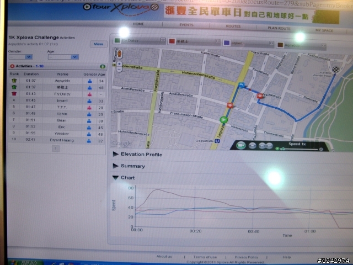353x265 pixels.
Task: Click gender icon in Webber row
Action: pos(89,134)
